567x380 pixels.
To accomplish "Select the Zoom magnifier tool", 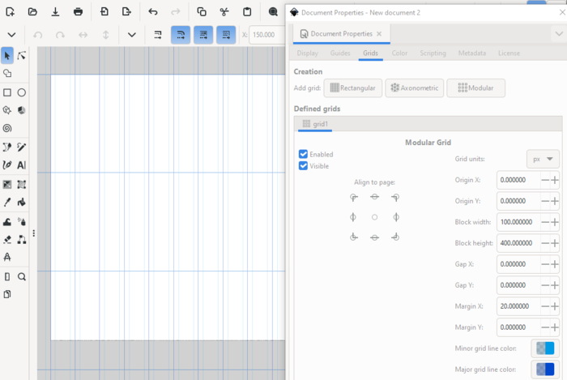I will pos(22,276).
